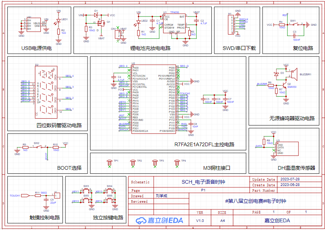Click the BUZZER1 speaker symbol
This screenshot has width=325, height=230.
[x=294, y=74]
